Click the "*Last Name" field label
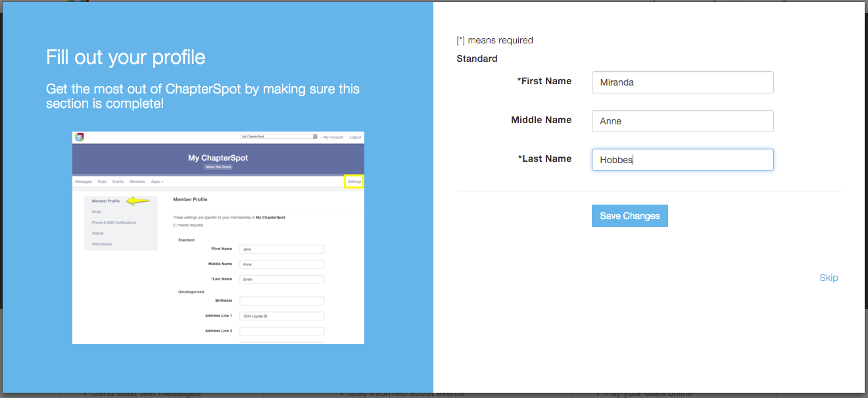This screenshot has width=868, height=398. [x=545, y=159]
